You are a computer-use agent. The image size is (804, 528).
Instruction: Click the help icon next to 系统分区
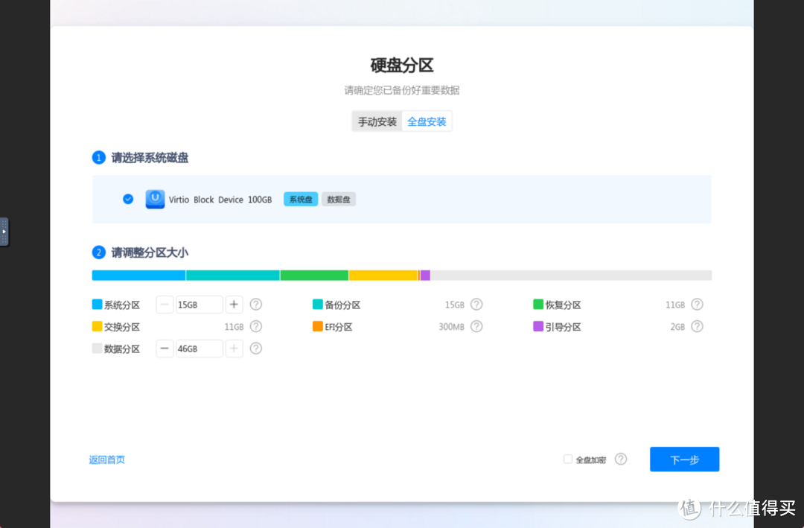(255, 304)
